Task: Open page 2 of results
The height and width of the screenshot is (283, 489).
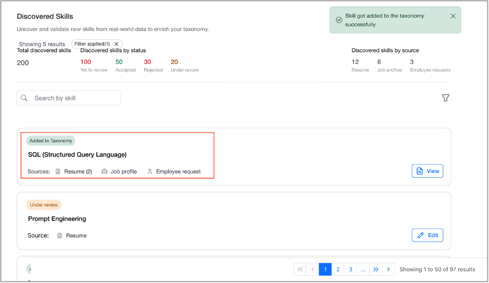Action: coord(338,269)
